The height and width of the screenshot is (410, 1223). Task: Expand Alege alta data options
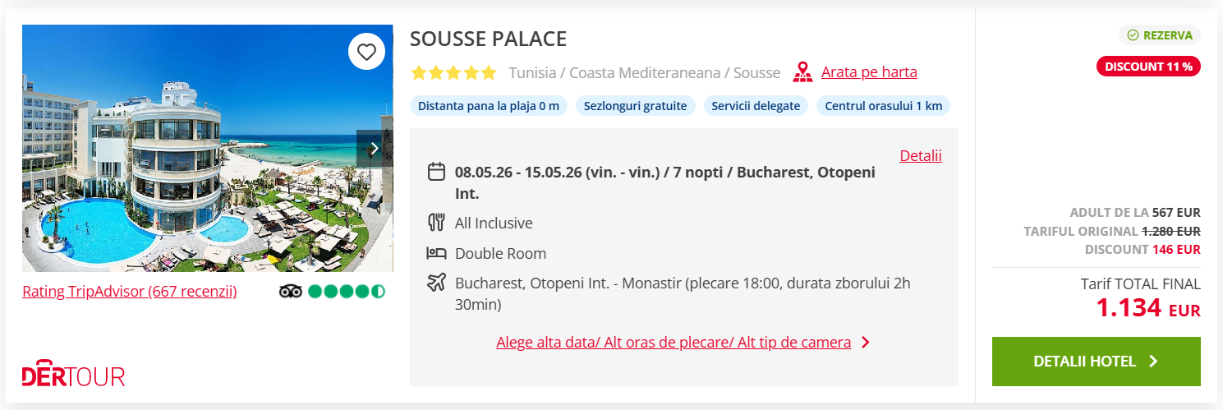tap(674, 343)
